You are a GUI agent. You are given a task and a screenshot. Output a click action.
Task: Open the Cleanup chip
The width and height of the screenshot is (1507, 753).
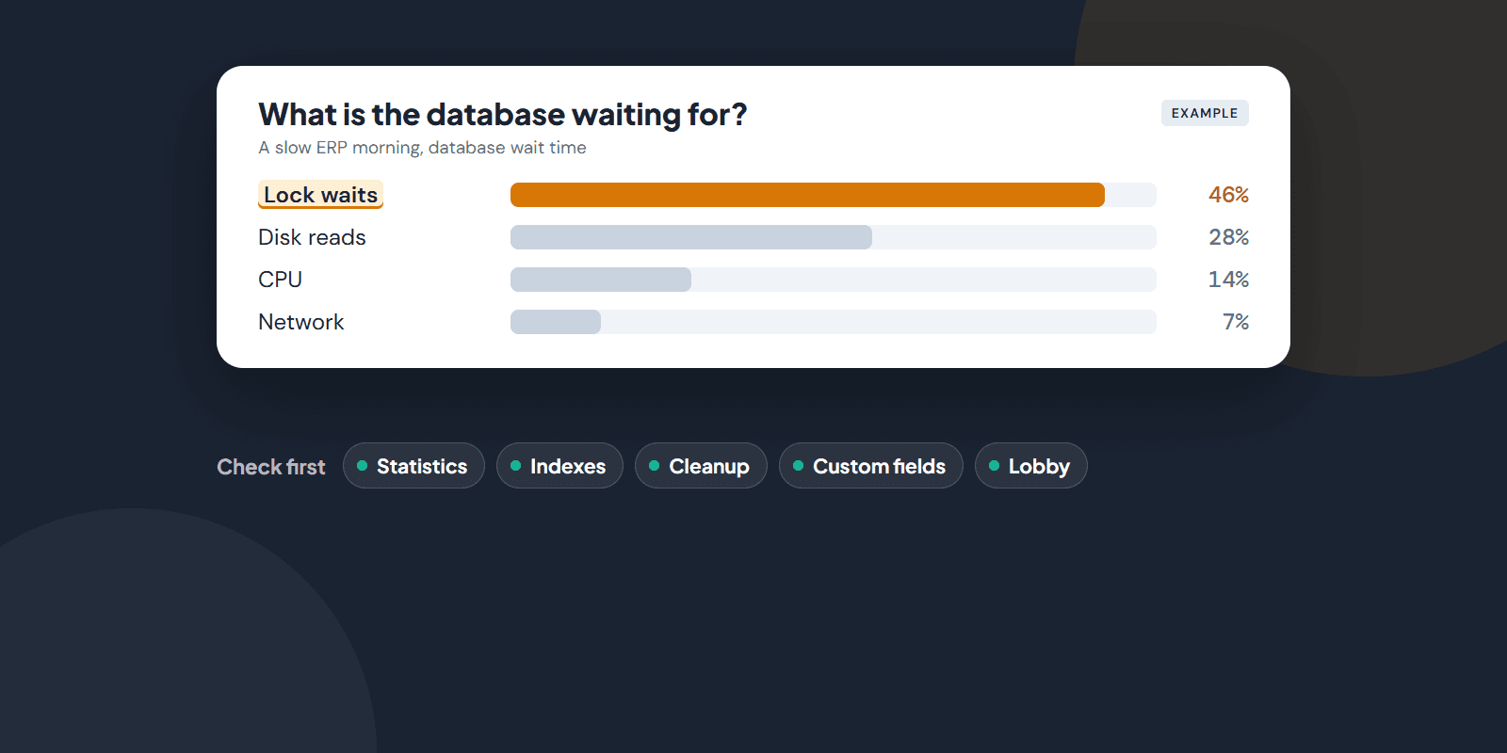coord(701,466)
